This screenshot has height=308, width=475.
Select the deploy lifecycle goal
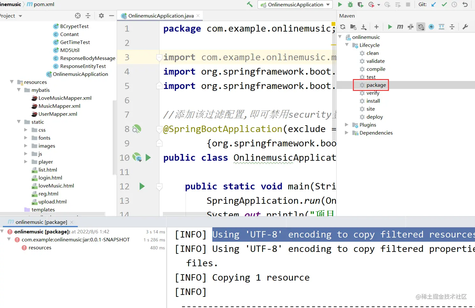coord(374,117)
